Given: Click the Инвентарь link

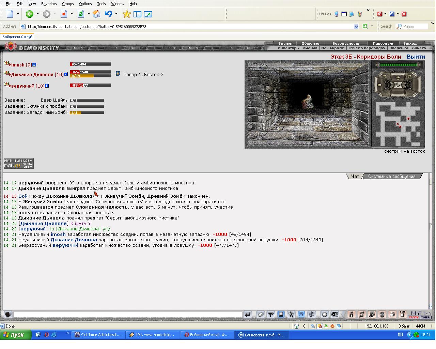Looking at the screenshot, I should [288, 48].
